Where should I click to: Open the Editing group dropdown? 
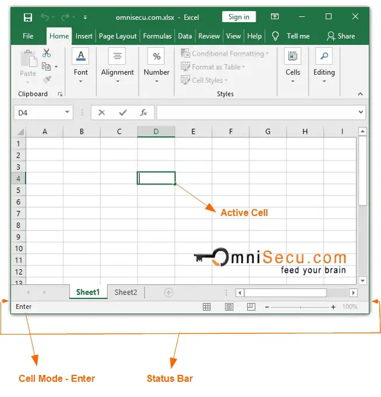[x=324, y=66]
